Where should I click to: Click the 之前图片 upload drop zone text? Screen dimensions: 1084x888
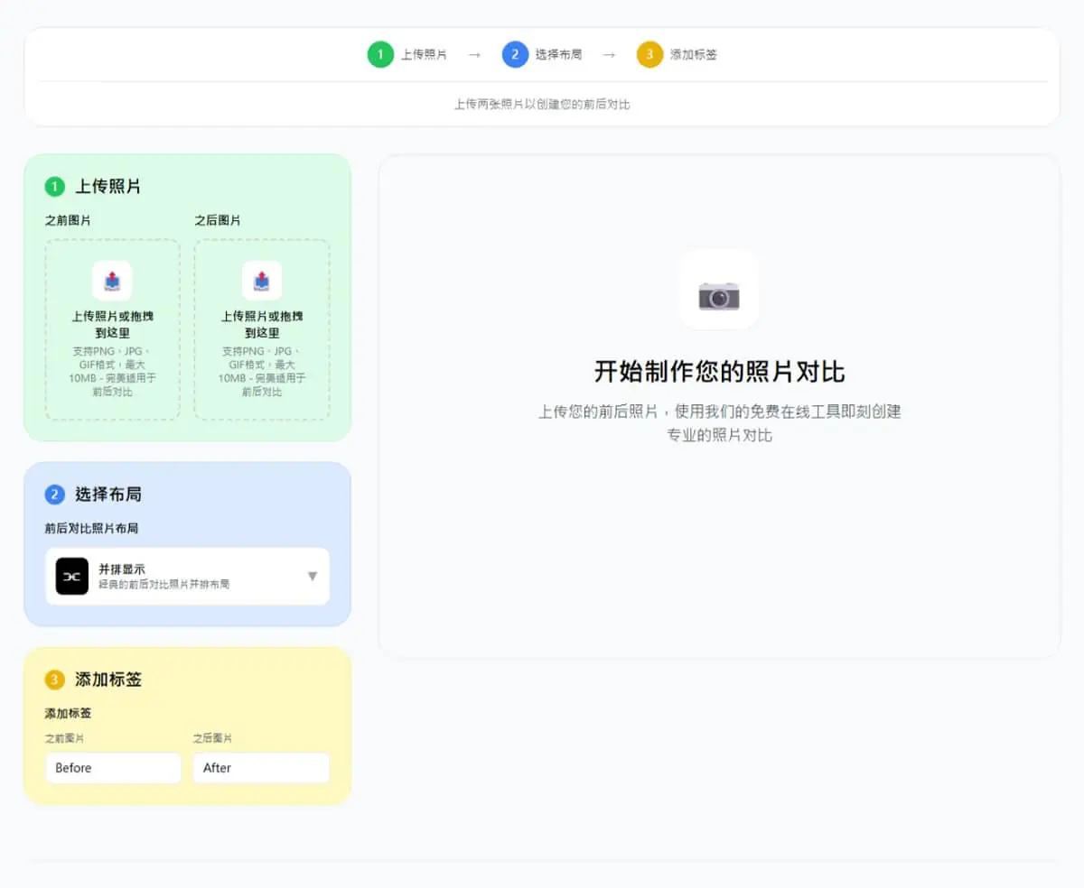(113, 325)
